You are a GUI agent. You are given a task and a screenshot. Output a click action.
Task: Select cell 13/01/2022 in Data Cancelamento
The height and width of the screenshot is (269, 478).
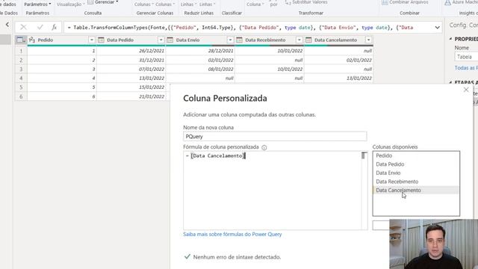pos(338,78)
